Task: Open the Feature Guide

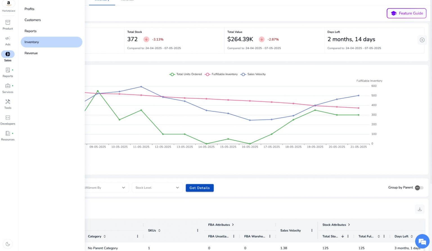Action: coord(406,13)
